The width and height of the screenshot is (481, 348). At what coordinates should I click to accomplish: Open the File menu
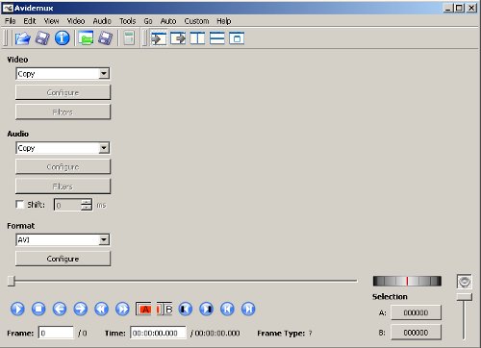(x=10, y=21)
